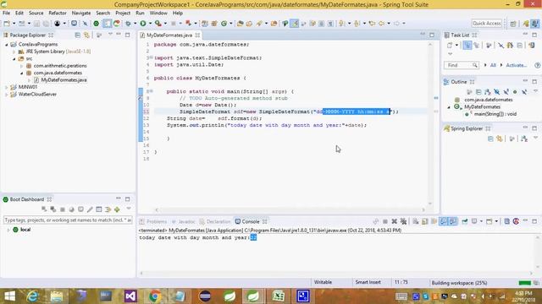Collapse MyDateFormates class in Outline
This screenshot has width=542, height=304.
449,107
